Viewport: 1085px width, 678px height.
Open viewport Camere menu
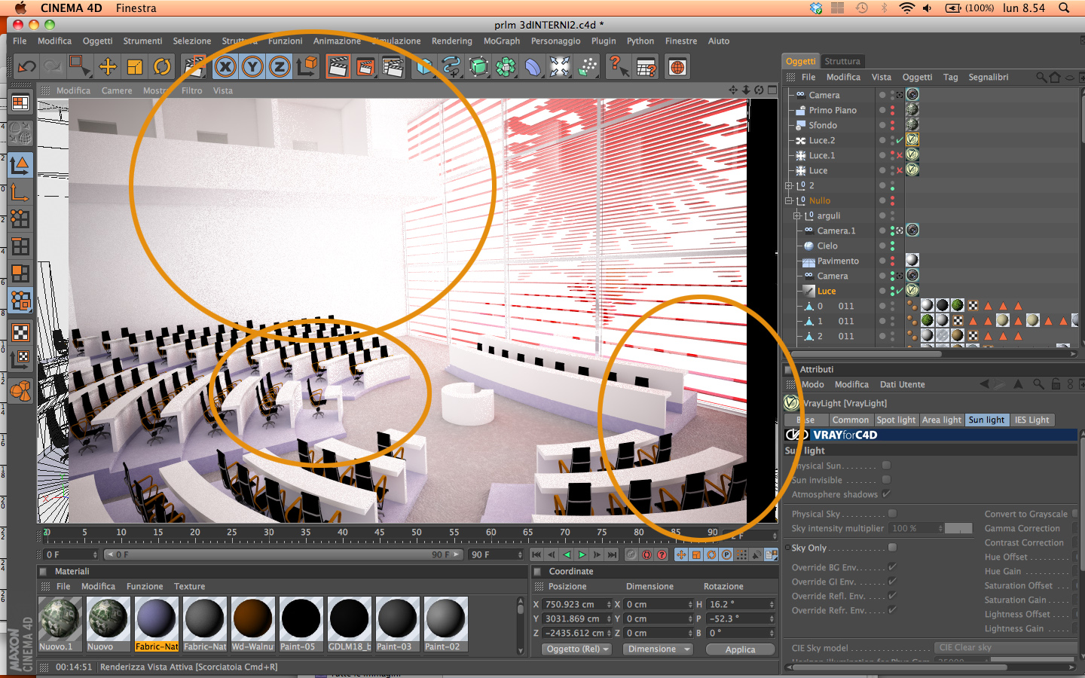pos(117,90)
